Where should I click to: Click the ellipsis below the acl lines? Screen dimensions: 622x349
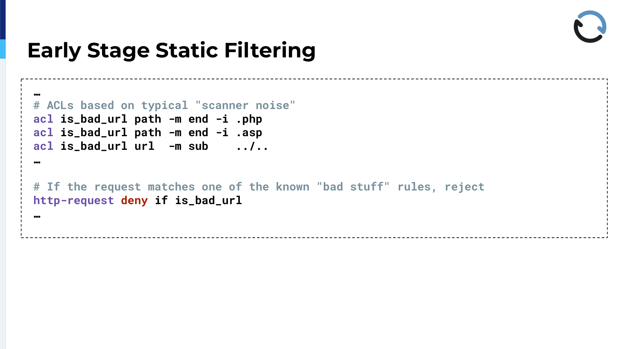[37, 162]
